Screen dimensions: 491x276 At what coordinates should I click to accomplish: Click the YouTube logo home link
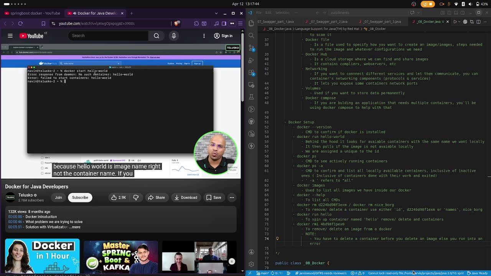click(31, 36)
